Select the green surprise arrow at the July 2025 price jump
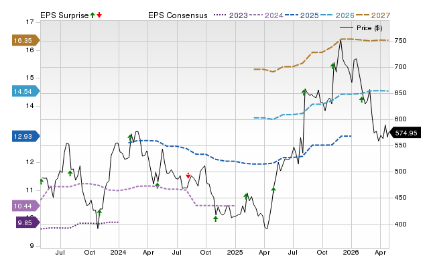The height and width of the screenshot is (256, 429). pyautogui.click(x=304, y=92)
